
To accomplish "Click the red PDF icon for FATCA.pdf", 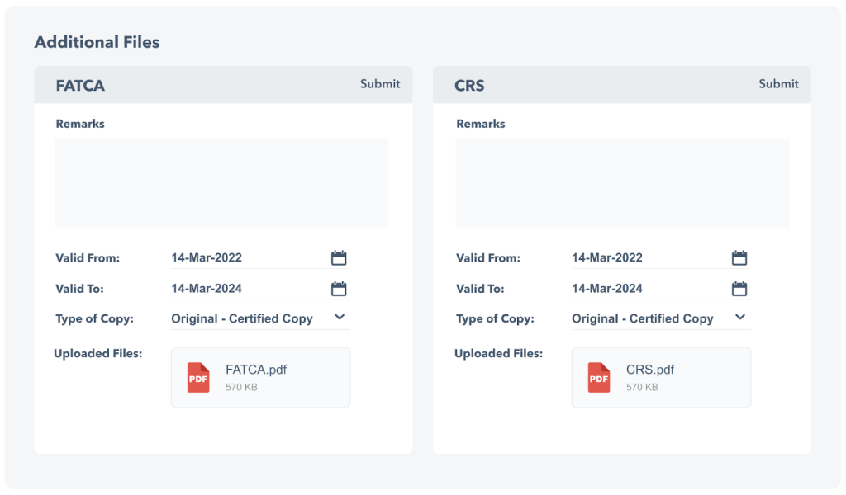I will click(198, 378).
